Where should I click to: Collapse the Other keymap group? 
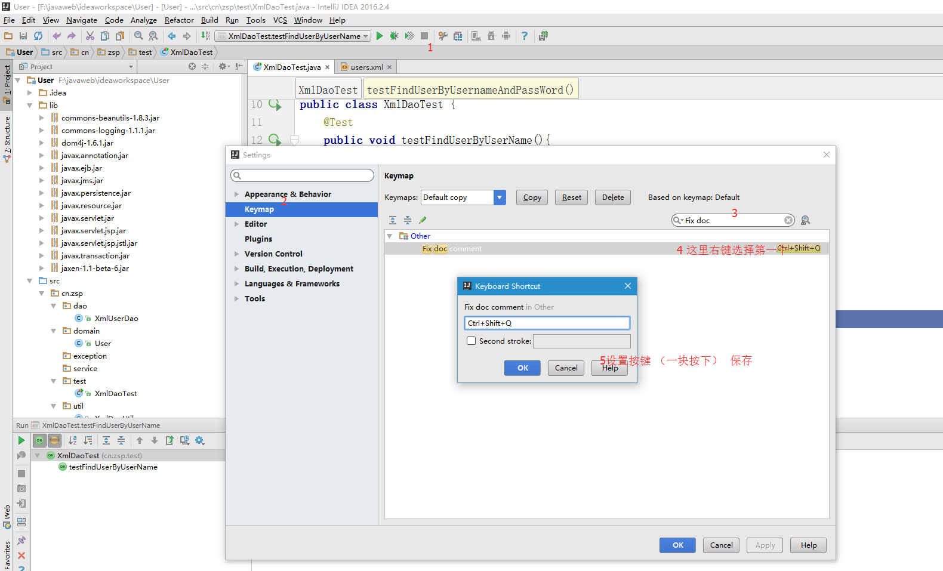(390, 236)
